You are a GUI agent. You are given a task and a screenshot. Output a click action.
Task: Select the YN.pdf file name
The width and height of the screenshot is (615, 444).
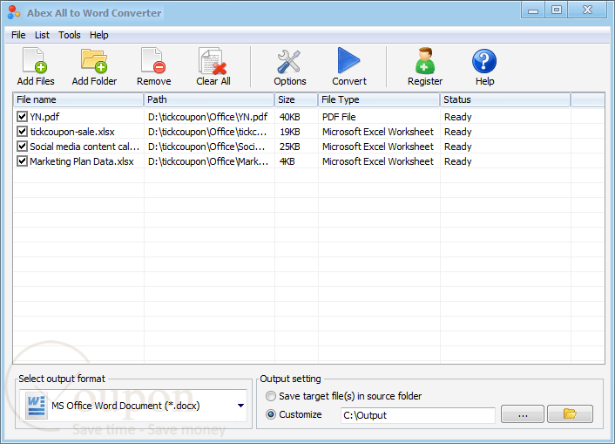(x=44, y=117)
